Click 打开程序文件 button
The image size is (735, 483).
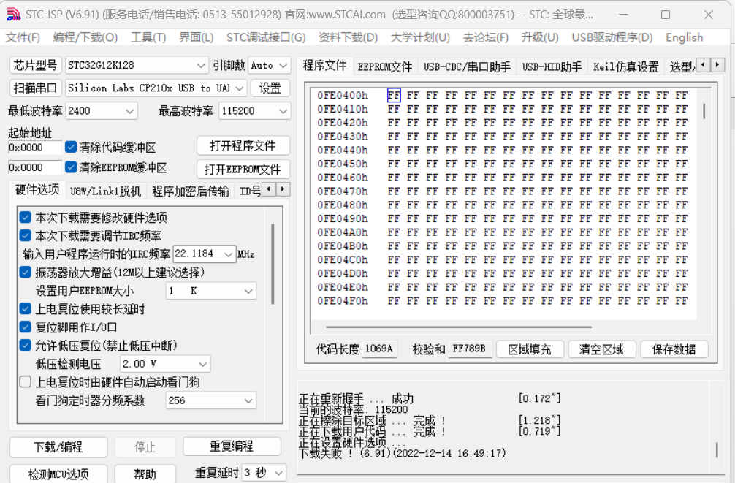[243, 145]
